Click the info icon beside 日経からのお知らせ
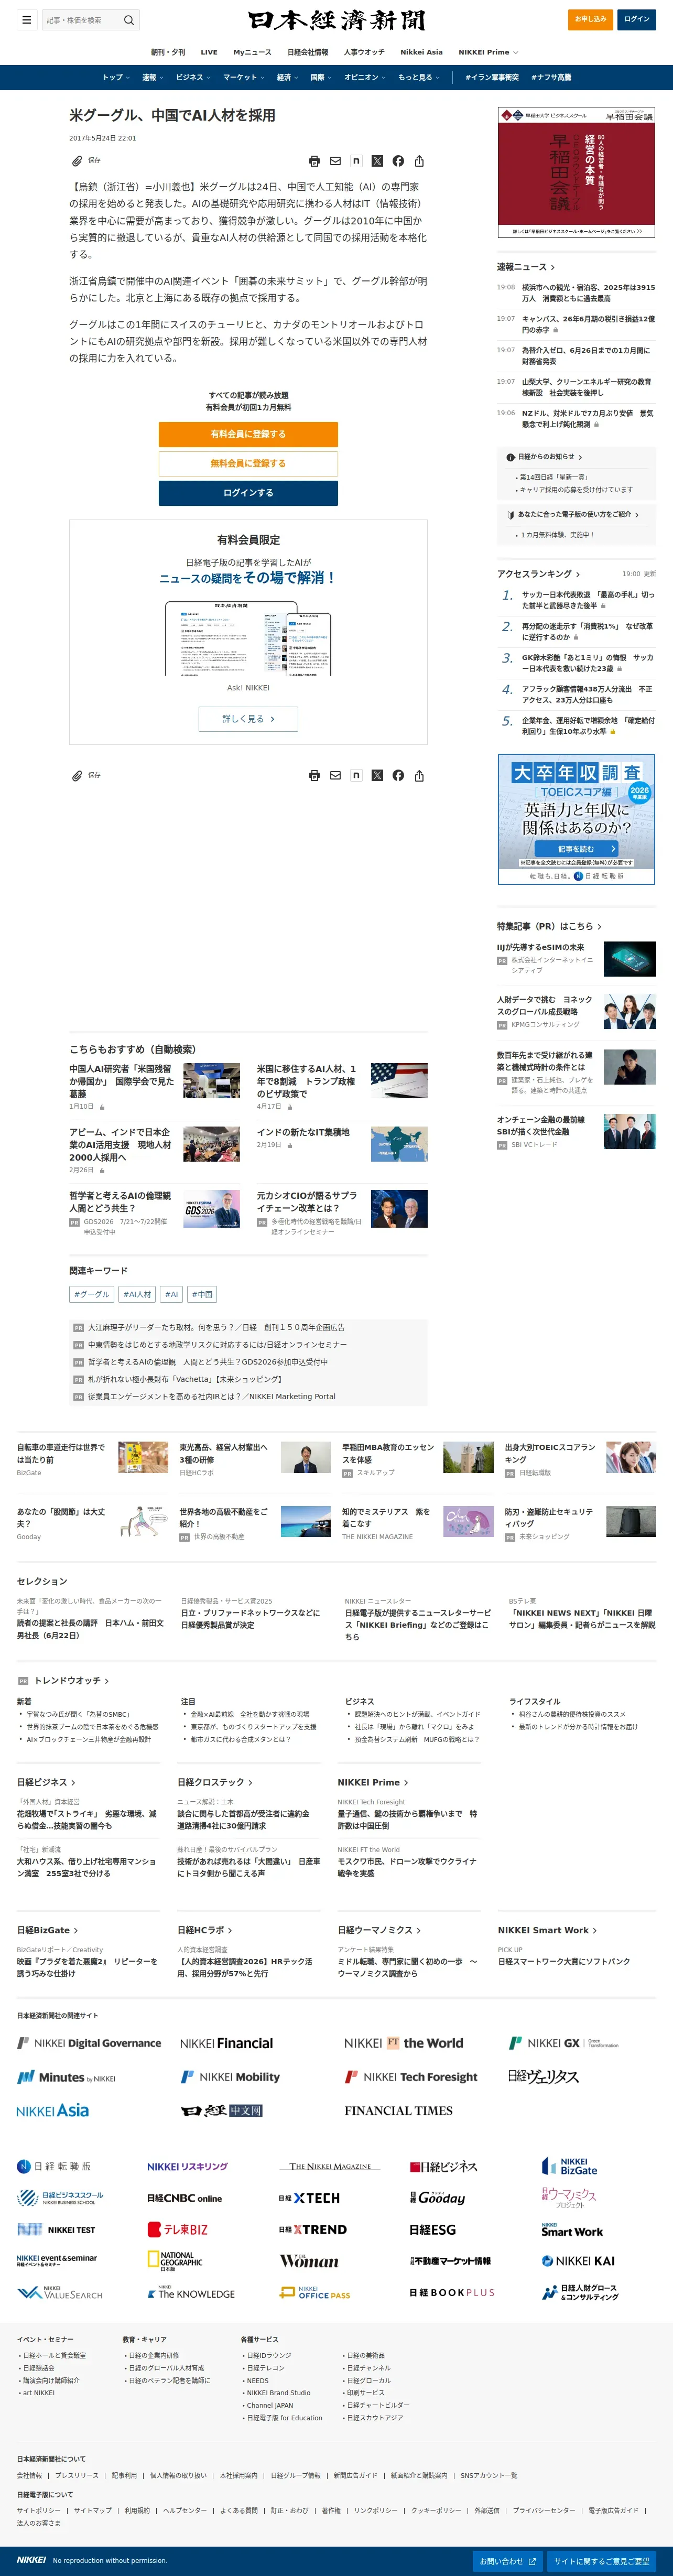This screenshot has width=673, height=2576. click(x=511, y=457)
